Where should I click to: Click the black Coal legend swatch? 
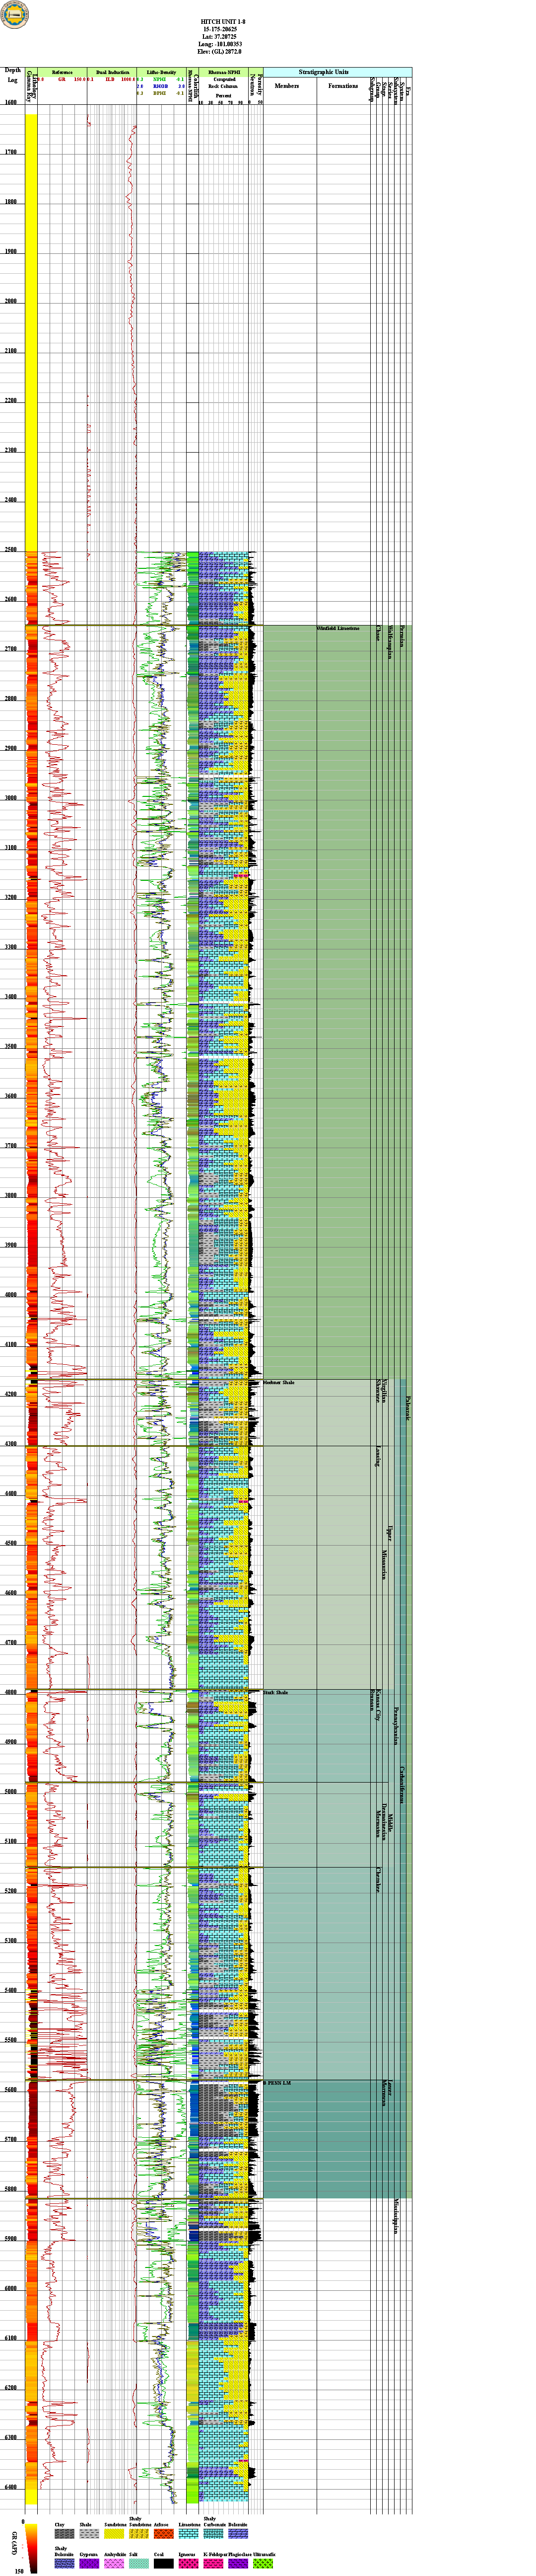pos(164,2564)
